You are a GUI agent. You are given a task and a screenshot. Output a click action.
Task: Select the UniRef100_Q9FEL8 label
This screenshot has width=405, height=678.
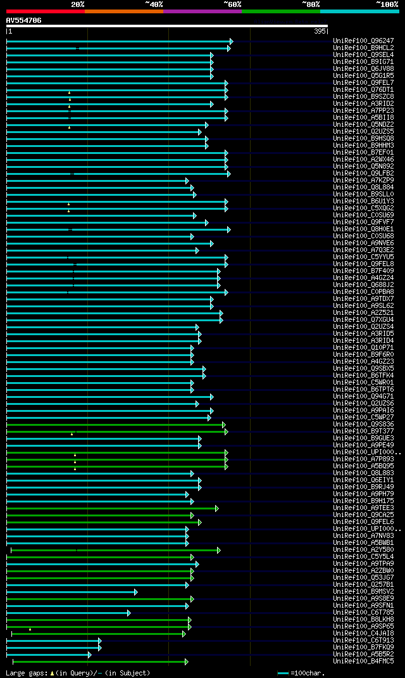(x=363, y=264)
